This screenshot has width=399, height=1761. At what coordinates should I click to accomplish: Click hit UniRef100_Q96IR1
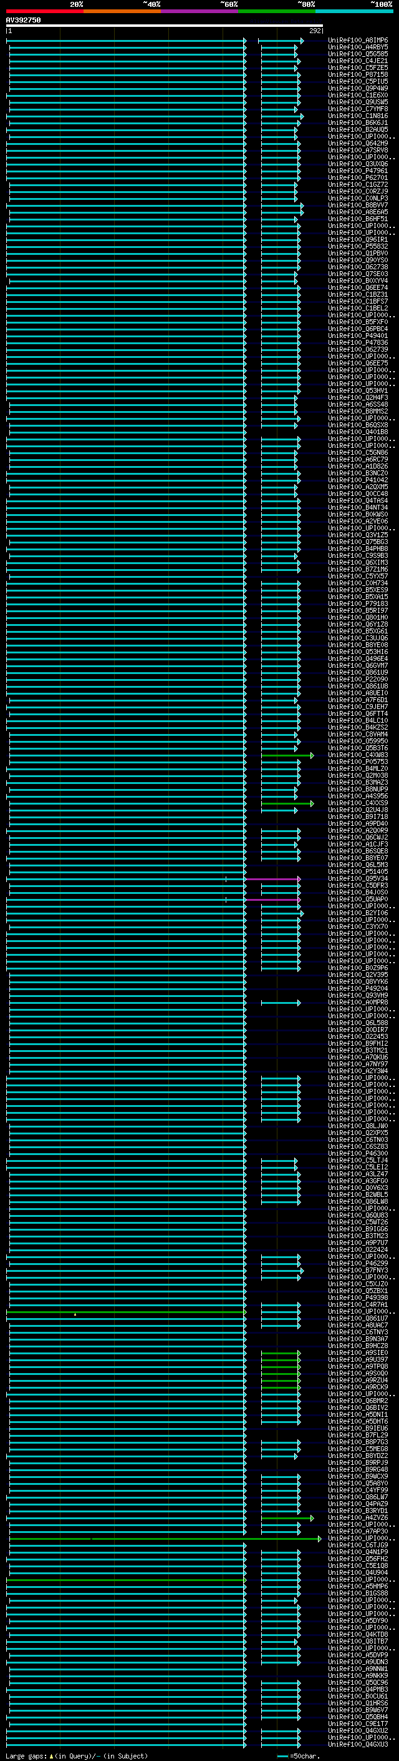[358, 240]
